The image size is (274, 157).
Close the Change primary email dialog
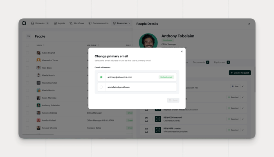click(x=182, y=52)
